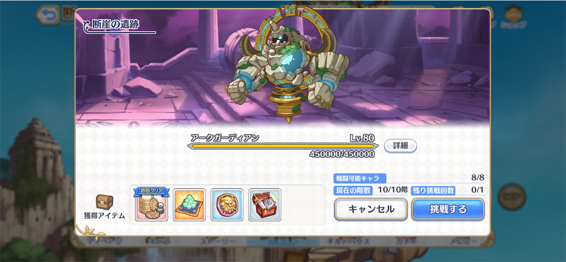Tap the 獲得アイテム treasure chest icon

[104, 202]
